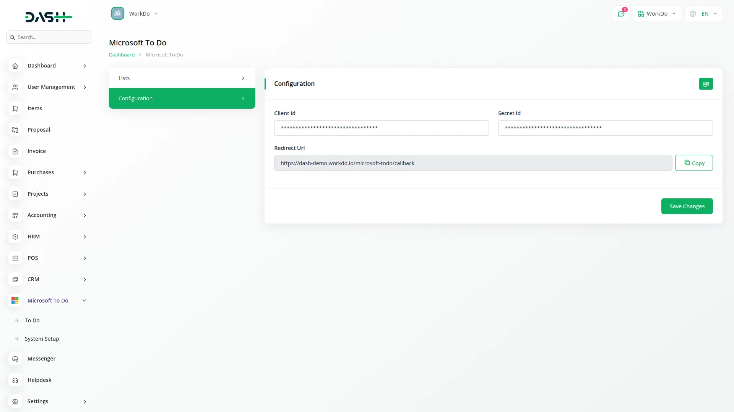Click the POS dial-pad icon
734x412 pixels.
15,258
